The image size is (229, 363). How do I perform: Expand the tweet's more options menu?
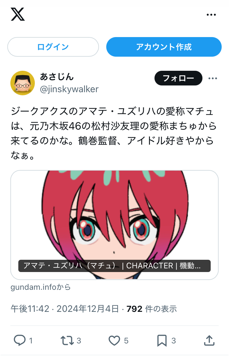point(213,78)
